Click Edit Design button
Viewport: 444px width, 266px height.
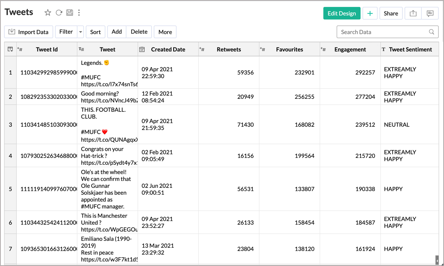(x=342, y=13)
